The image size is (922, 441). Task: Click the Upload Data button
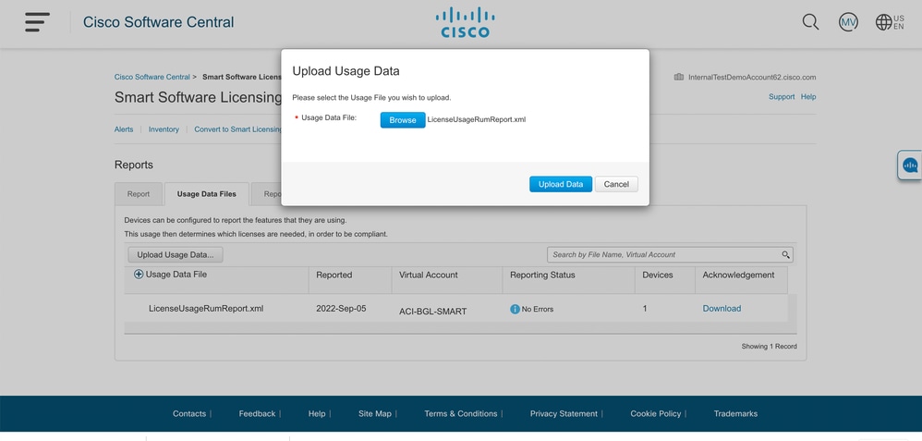click(561, 184)
